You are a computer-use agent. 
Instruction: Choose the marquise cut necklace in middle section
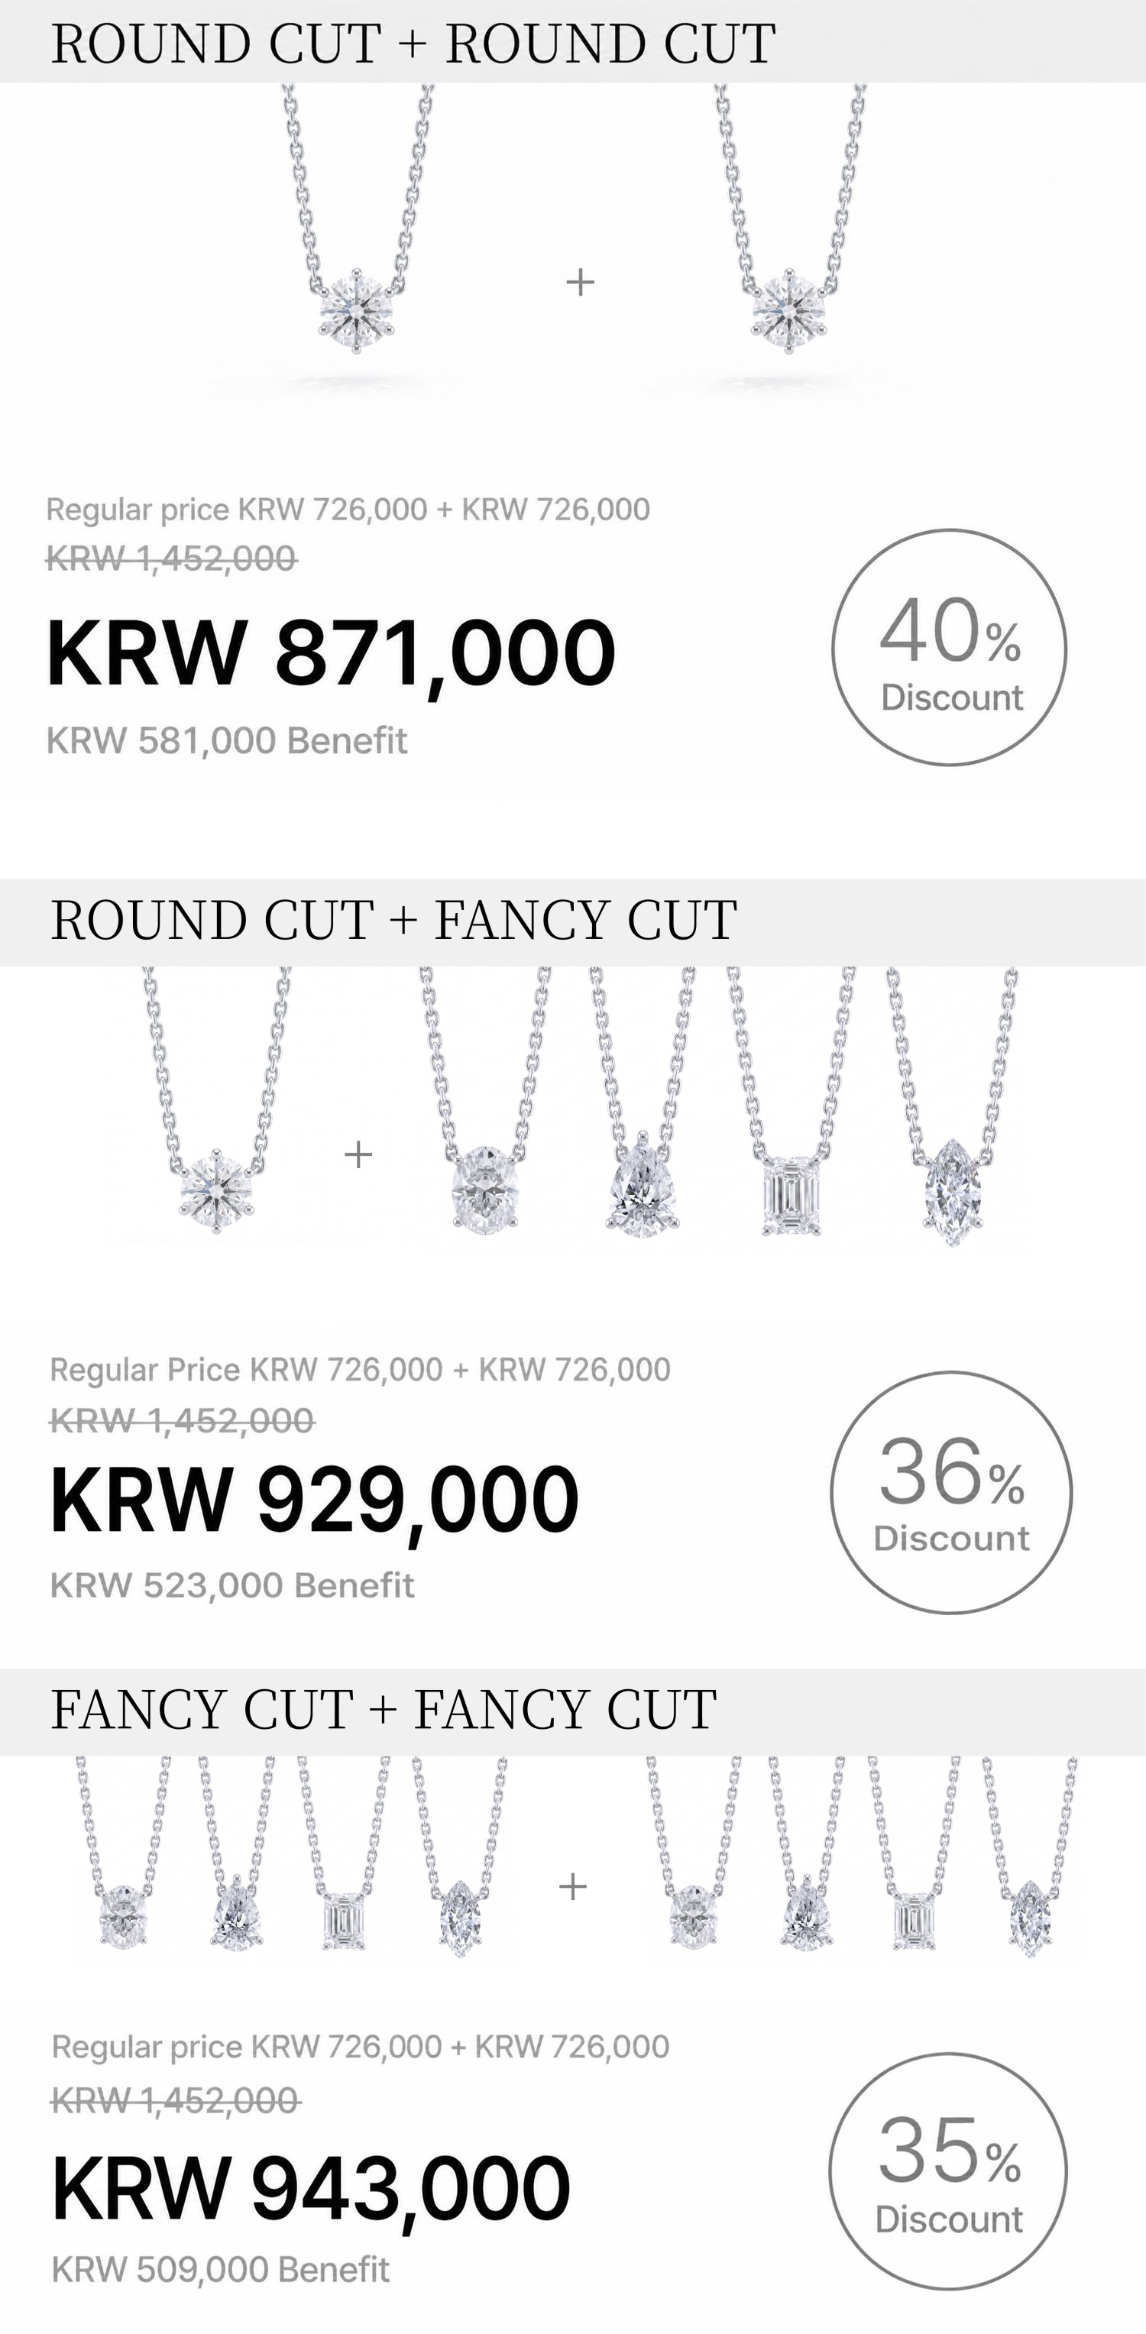click(x=952, y=1107)
